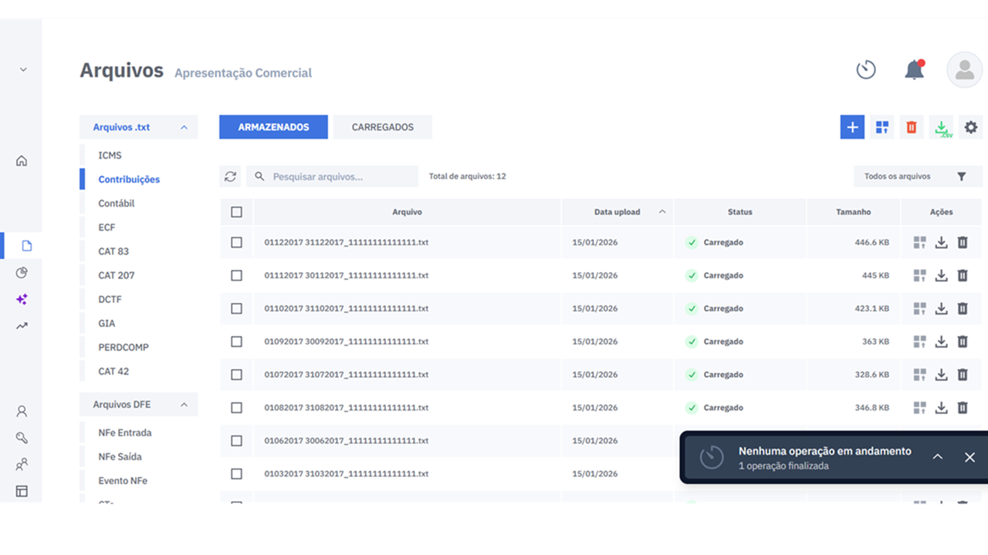
Task: Select the files document icon in sidebar
Action: point(27,246)
